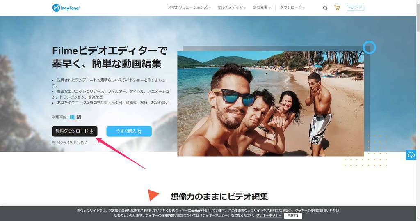This screenshot has width=420, height=221.
Task: Click the サポート button
Action: point(356,8)
